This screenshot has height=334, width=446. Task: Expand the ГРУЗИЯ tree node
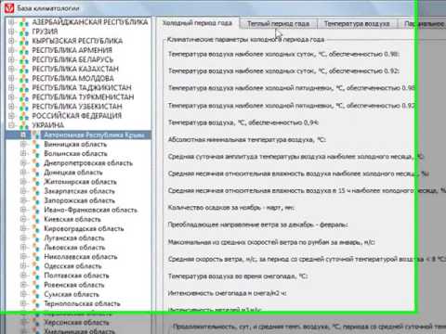[x=11, y=32]
